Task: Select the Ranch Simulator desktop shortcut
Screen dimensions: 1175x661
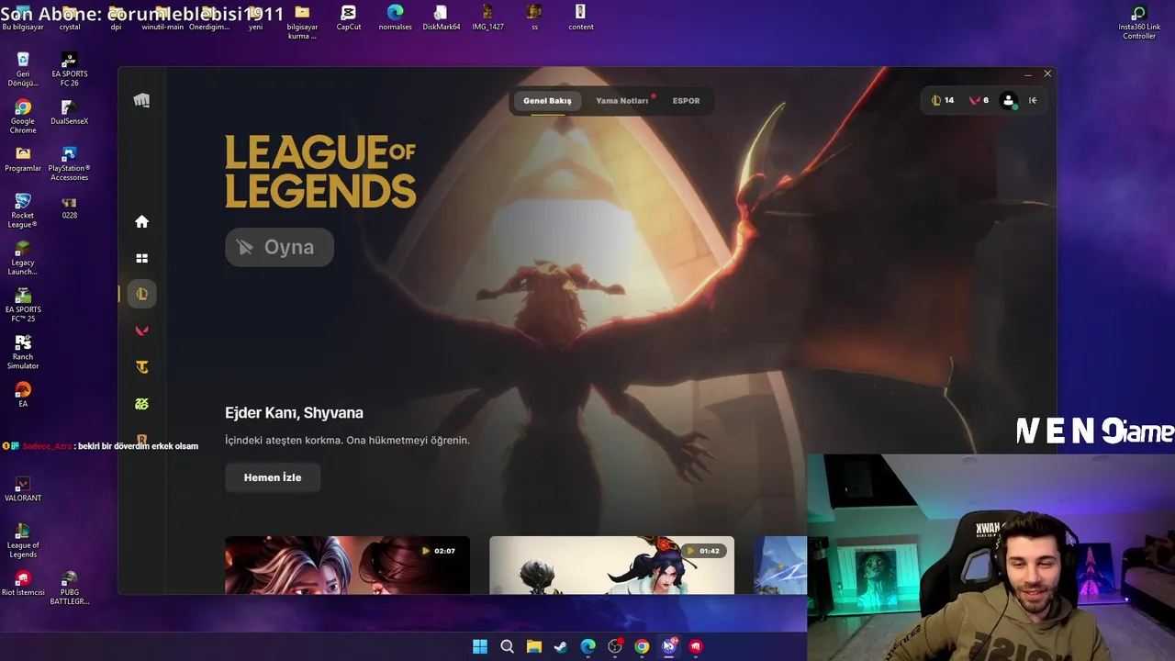Action: click(23, 353)
